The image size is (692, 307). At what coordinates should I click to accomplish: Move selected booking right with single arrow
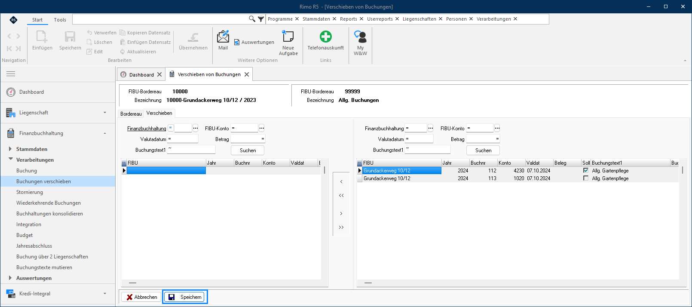(341, 214)
